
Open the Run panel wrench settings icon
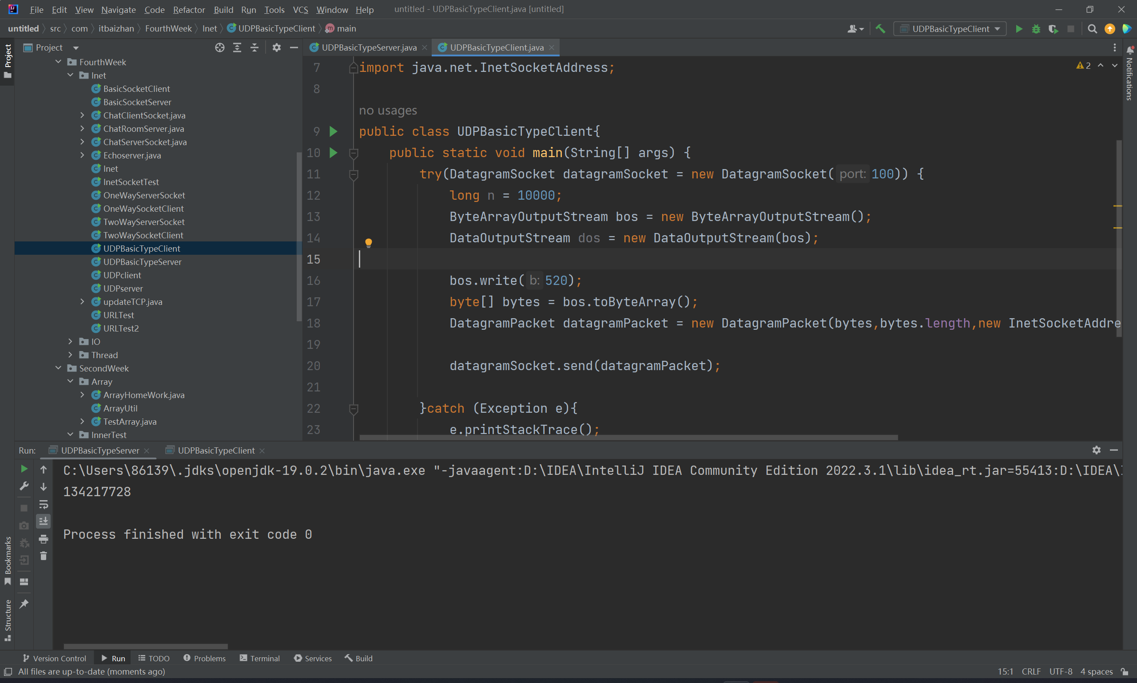point(24,486)
